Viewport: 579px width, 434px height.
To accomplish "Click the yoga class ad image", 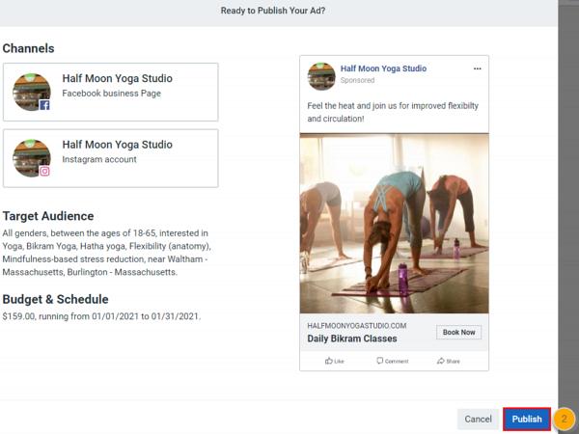I will [394, 224].
